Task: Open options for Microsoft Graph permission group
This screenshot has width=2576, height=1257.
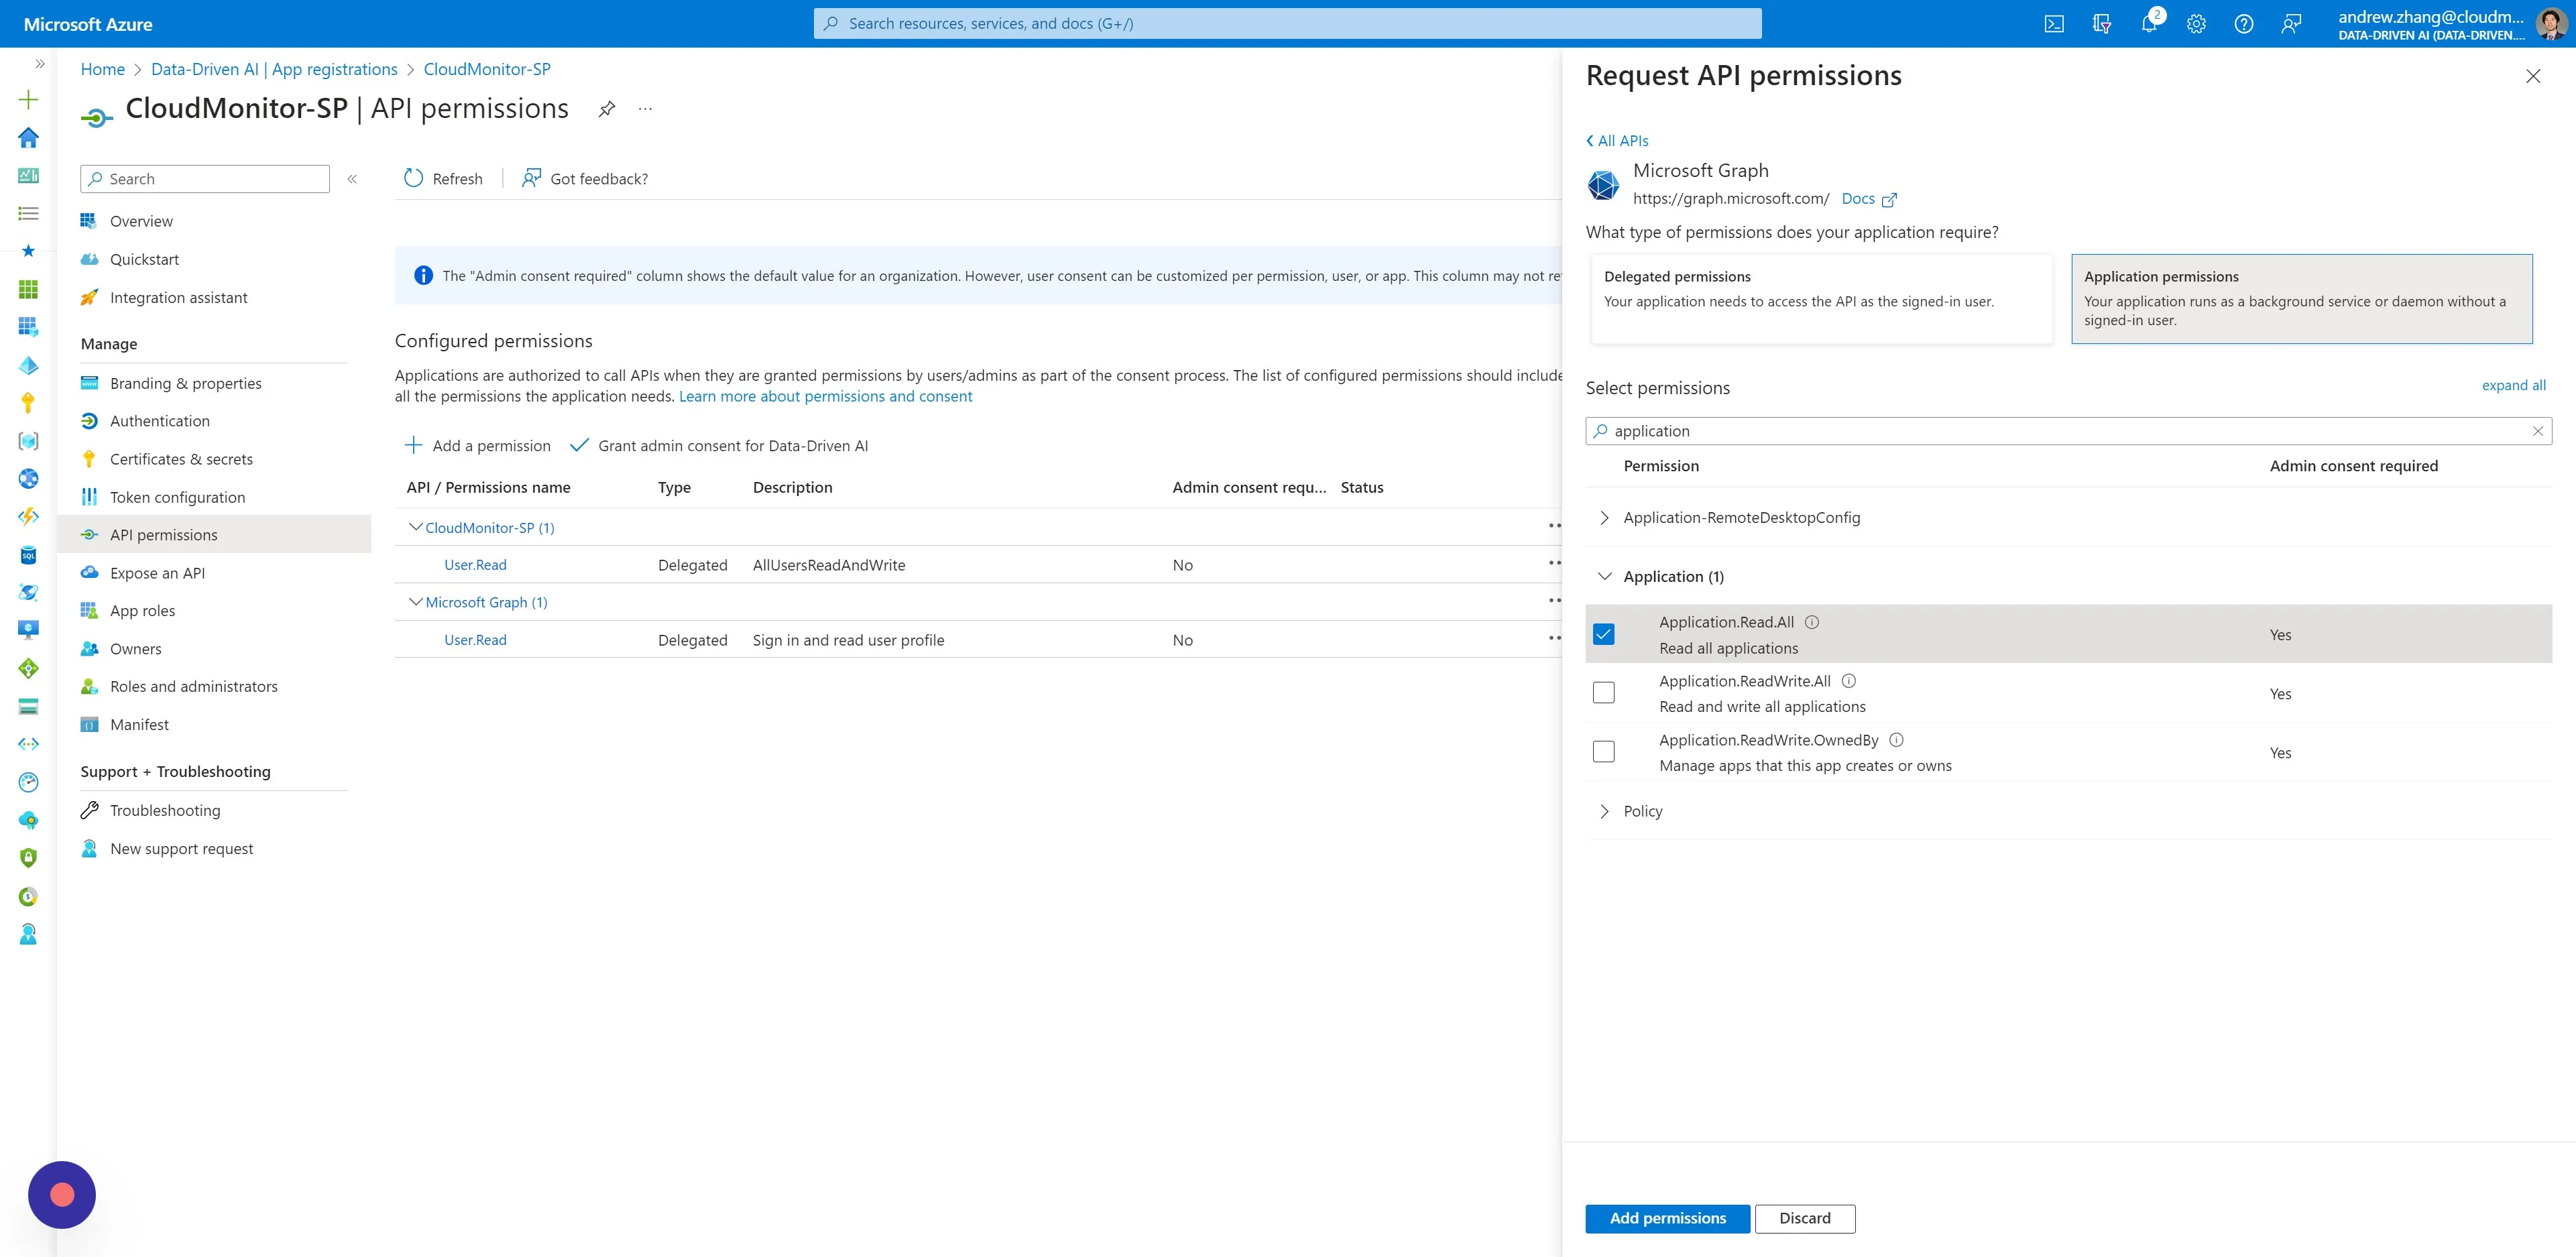Action: (1554, 601)
